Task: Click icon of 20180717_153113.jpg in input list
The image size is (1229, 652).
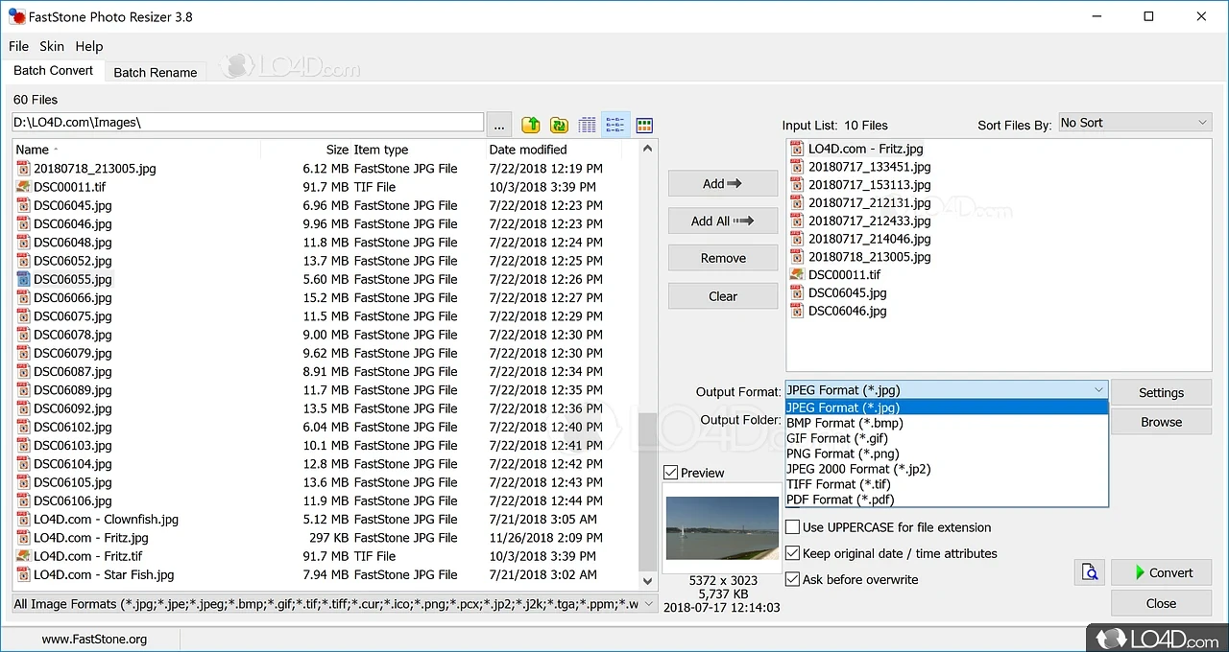Action: click(797, 185)
